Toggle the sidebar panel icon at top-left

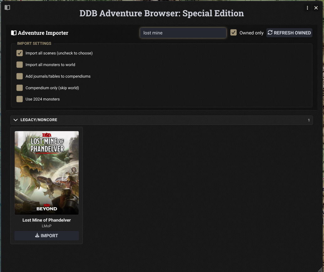(x=7, y=8)
